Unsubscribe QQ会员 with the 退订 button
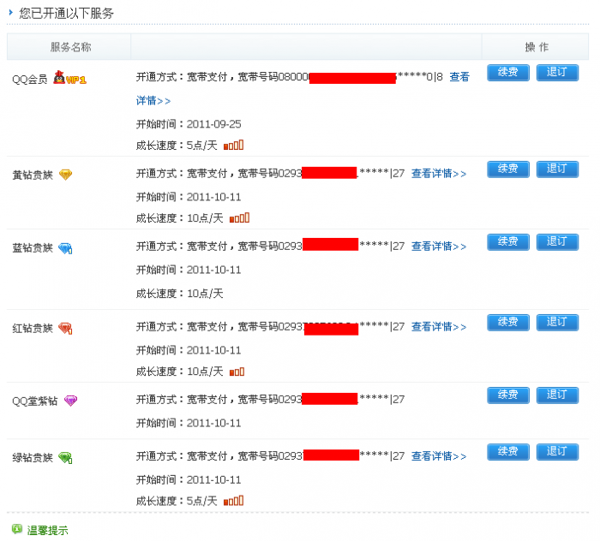Screen dimensions: 600x541 click(557, 73)
